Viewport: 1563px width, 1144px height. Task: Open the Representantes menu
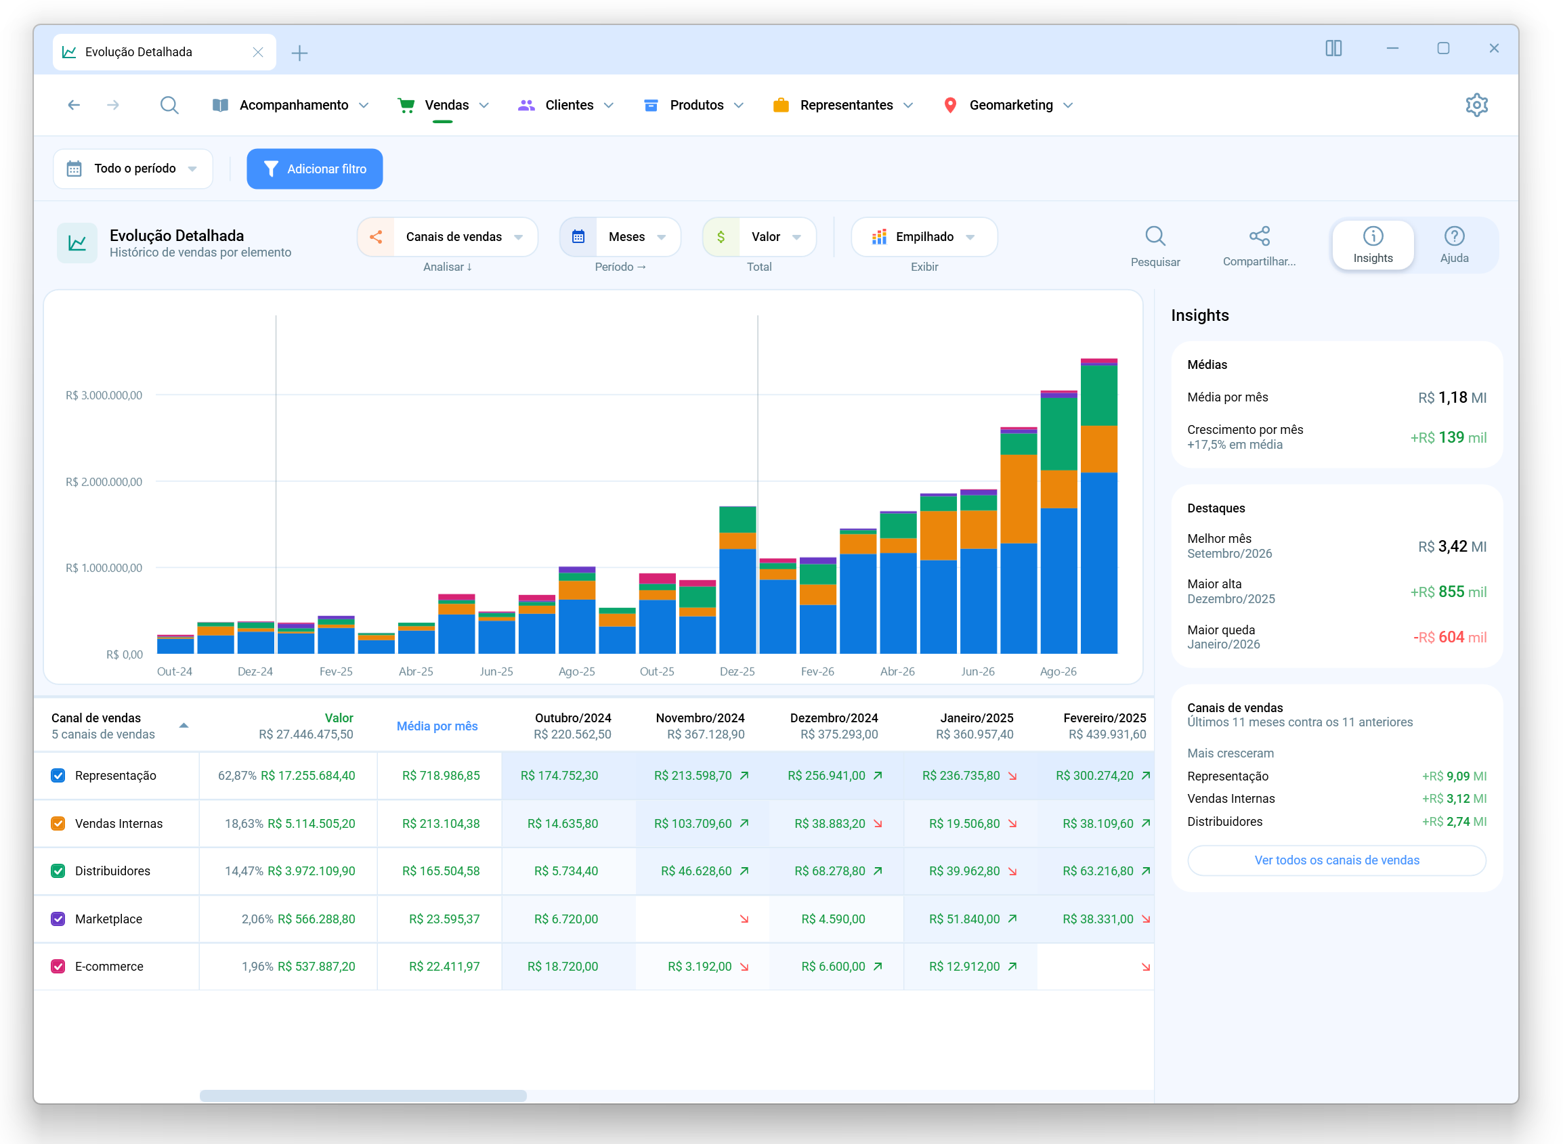[843, 105]
